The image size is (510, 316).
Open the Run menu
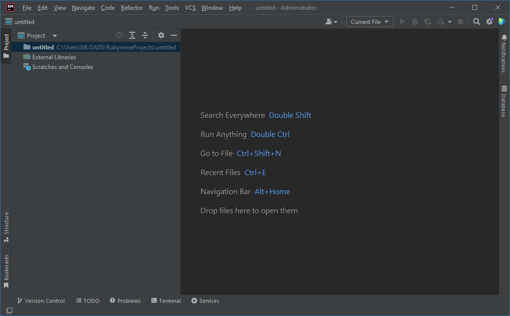154,7
